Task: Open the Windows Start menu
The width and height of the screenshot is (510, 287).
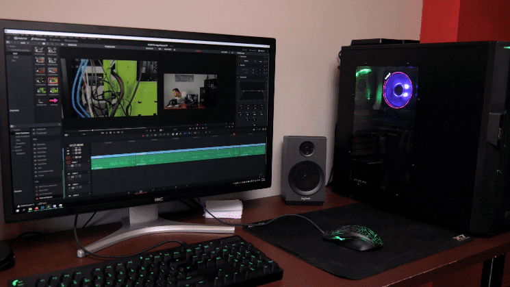Action: pos(18,210)
